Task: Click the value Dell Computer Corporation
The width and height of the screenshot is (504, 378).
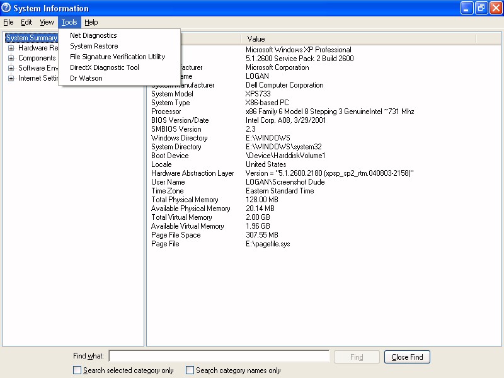Action: 285,85
